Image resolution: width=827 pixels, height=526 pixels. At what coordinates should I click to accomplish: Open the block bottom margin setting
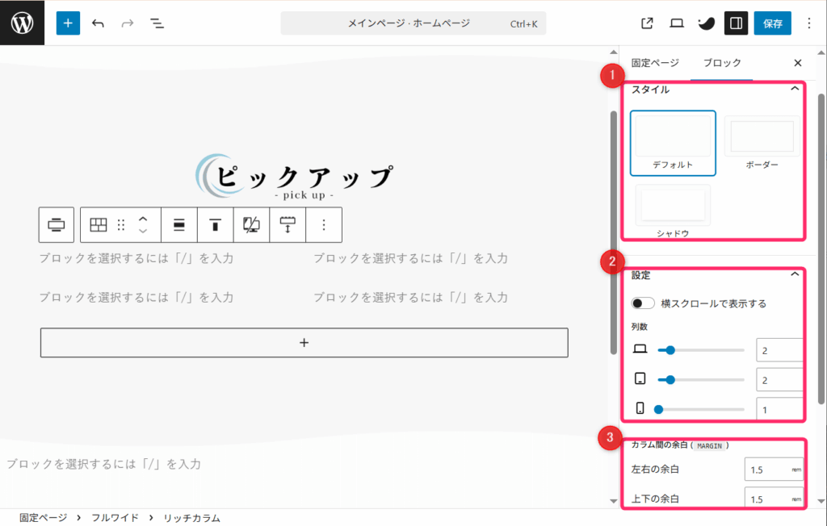point(288,225)
